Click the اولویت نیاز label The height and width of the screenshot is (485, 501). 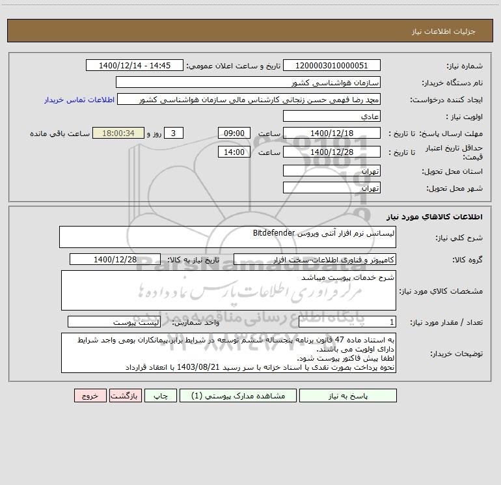(x=465, y=117)
